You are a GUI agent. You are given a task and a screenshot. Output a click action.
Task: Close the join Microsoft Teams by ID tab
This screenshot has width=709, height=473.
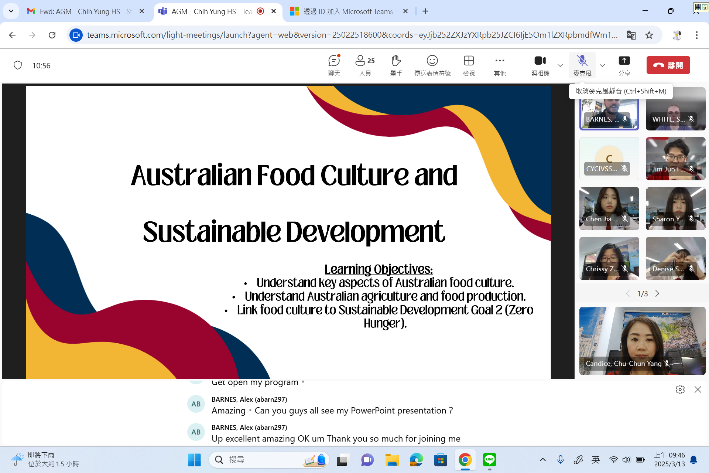(x=405, y=11)
